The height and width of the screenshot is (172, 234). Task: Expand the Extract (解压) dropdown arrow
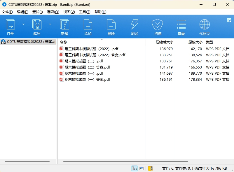(x=50, y=24)
